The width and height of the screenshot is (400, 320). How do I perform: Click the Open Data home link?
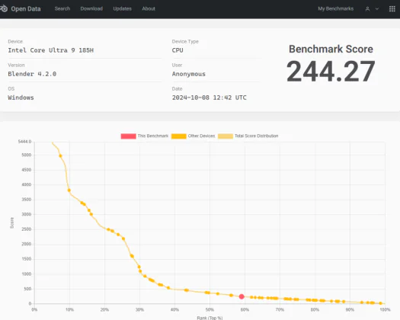coord(26,9)
